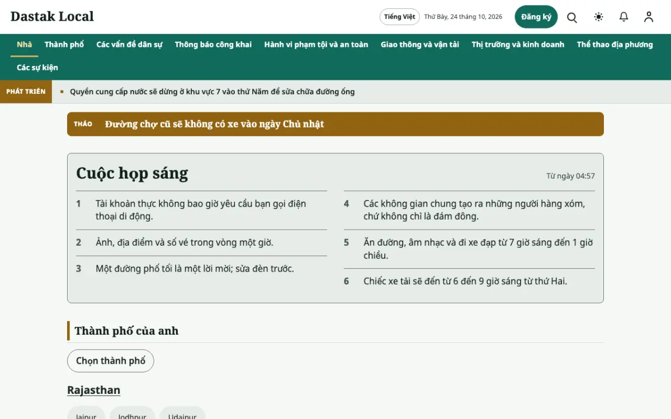Click the Đăng ký button
Screen dimensions: 671x419
point(536,17)
